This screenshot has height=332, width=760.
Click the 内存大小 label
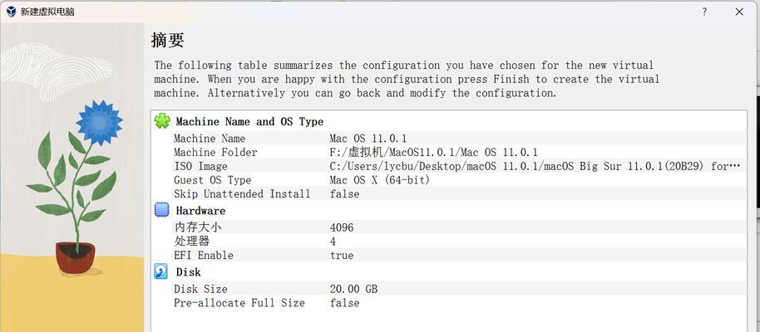coord(198,227)
